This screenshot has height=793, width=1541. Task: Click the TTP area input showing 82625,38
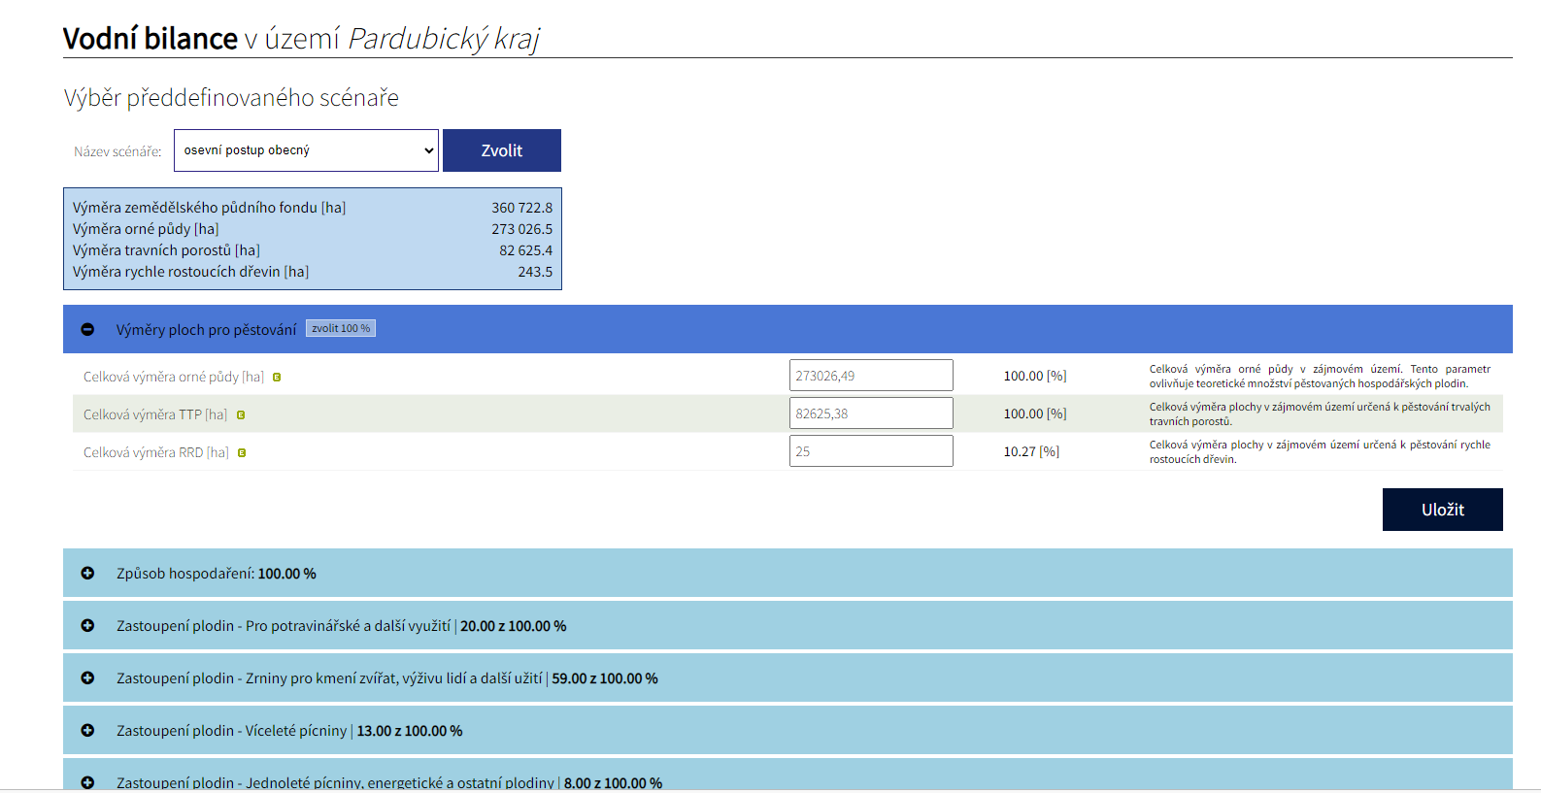[871, 413]
